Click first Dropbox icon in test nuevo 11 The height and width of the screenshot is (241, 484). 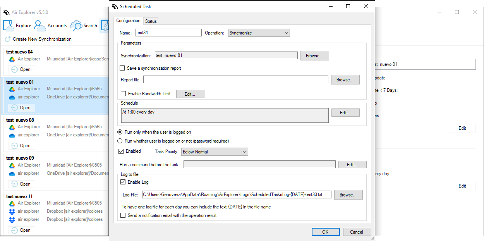(12, 212)
